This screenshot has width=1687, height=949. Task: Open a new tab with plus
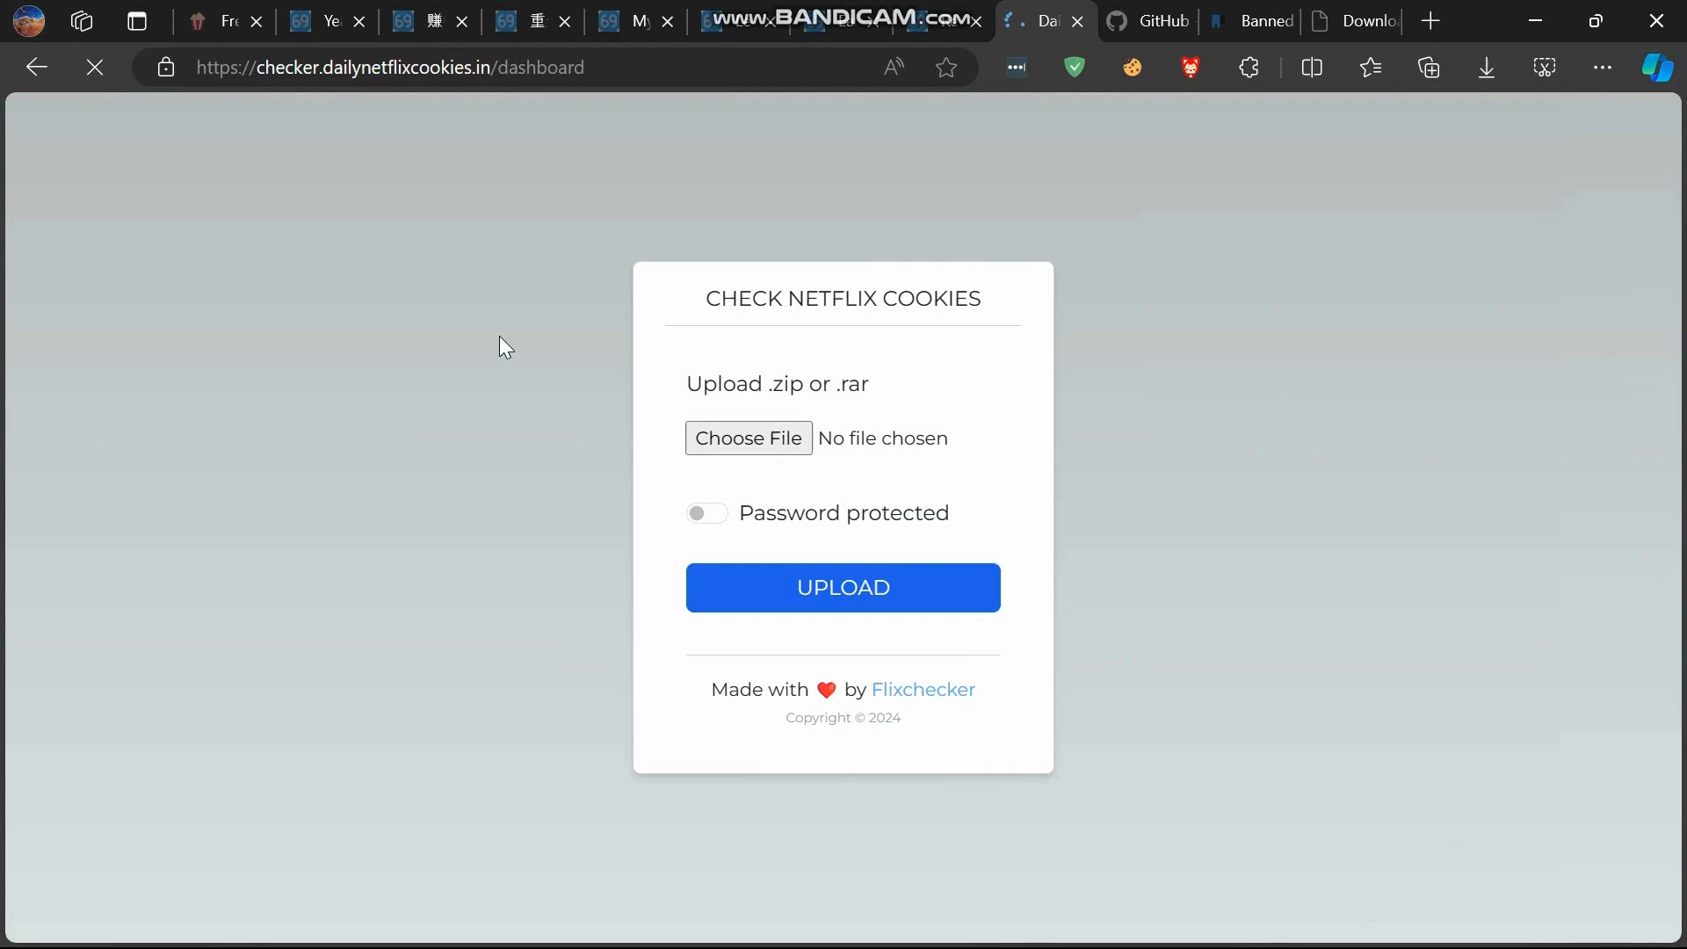coord(1430,21)
